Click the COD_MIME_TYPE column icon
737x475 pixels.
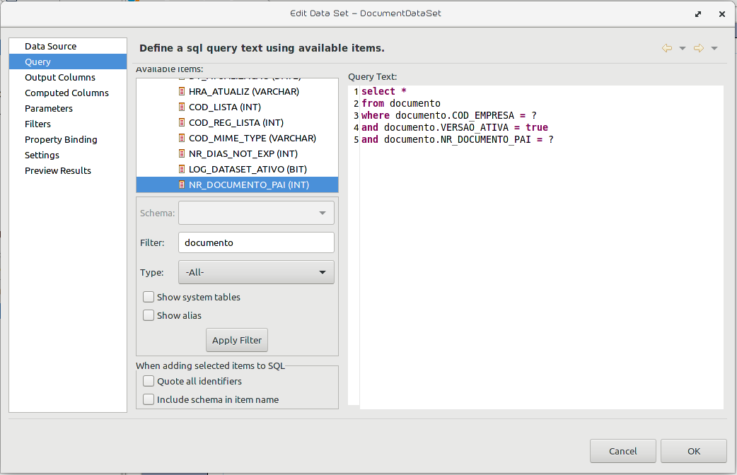pyautogui.click(x=182, y=138)
